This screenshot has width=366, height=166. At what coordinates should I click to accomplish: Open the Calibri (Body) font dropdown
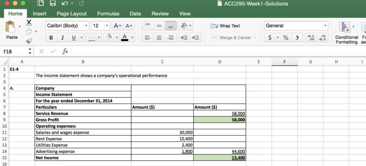(86, 26)
